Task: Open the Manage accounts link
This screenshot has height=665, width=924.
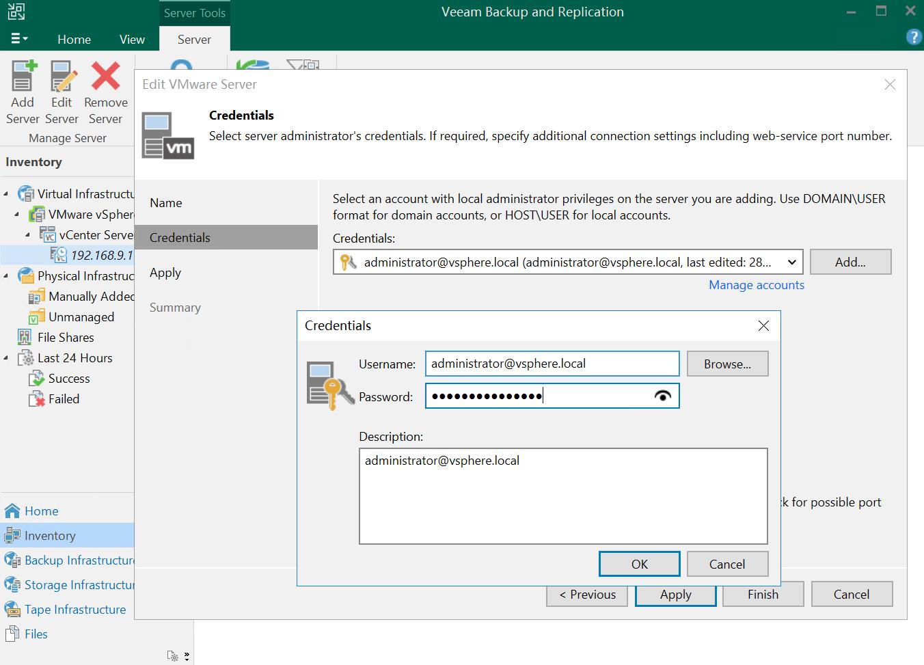Action: tap(756, 285)
